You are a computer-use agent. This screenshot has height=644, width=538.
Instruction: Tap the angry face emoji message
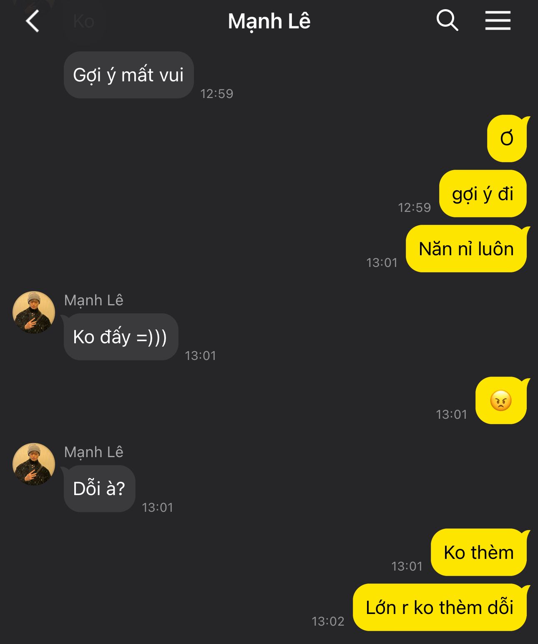pos(502,400)
